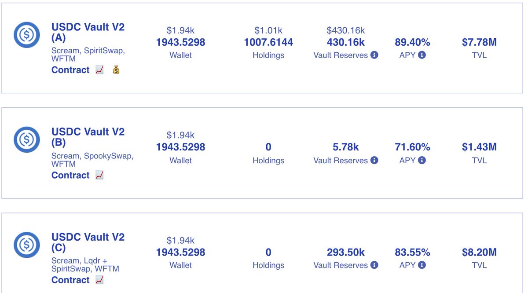Click 1007.6144 Holdings value in Vault (A)
Screen dimensions: 528x293
268,42
